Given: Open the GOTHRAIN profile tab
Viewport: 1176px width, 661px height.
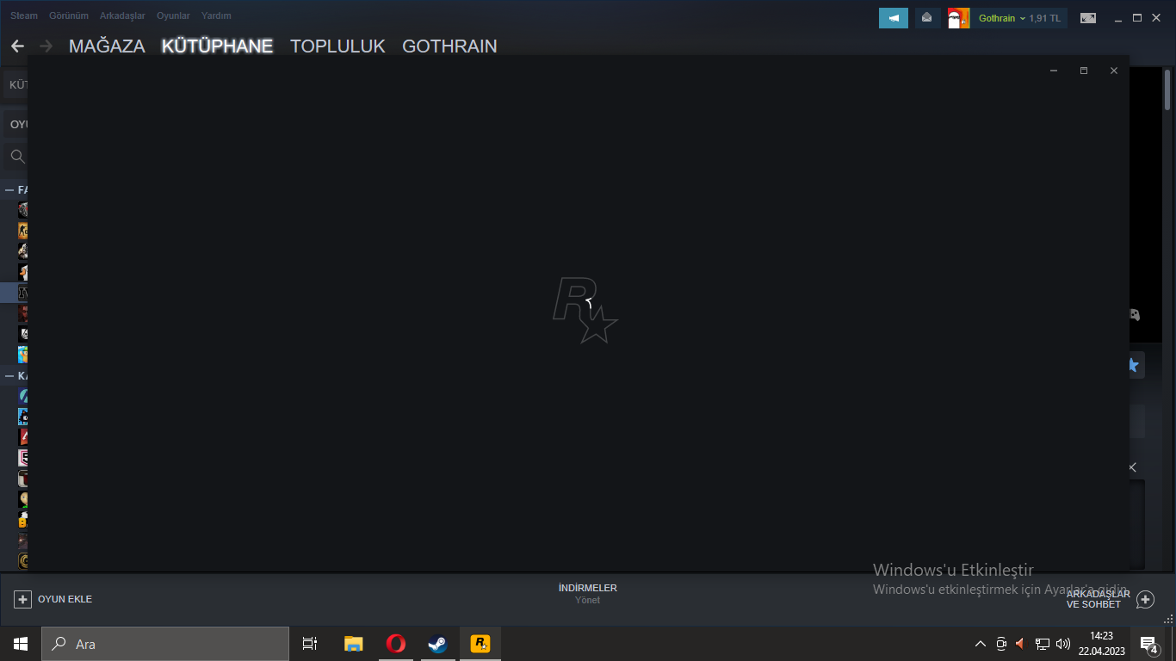Looking at the screenshot, I should point(449,46).
